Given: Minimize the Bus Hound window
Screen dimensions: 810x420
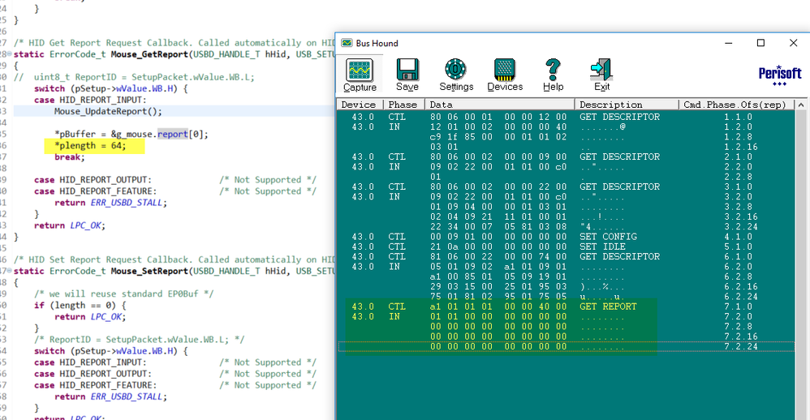Looking at the screenshot, I should click(x=728, y=43).
